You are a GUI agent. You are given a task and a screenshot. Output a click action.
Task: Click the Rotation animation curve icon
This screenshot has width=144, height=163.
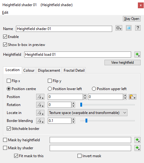tap(40, 105)
